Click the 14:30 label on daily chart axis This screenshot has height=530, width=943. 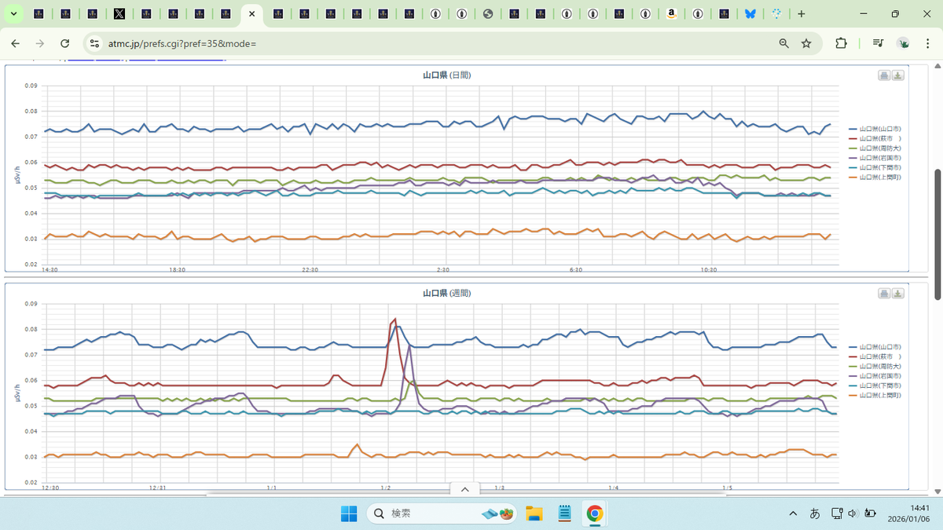tap(50, 269)
